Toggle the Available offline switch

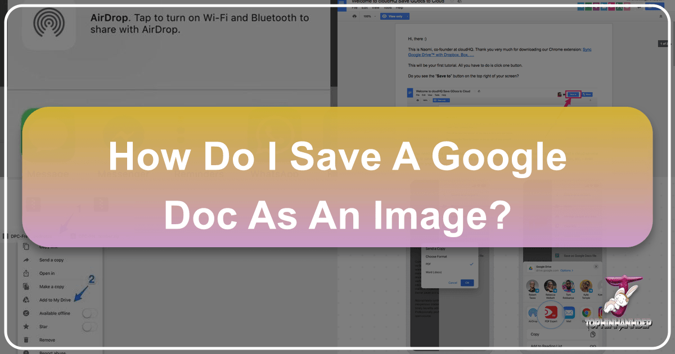[90, 313]
